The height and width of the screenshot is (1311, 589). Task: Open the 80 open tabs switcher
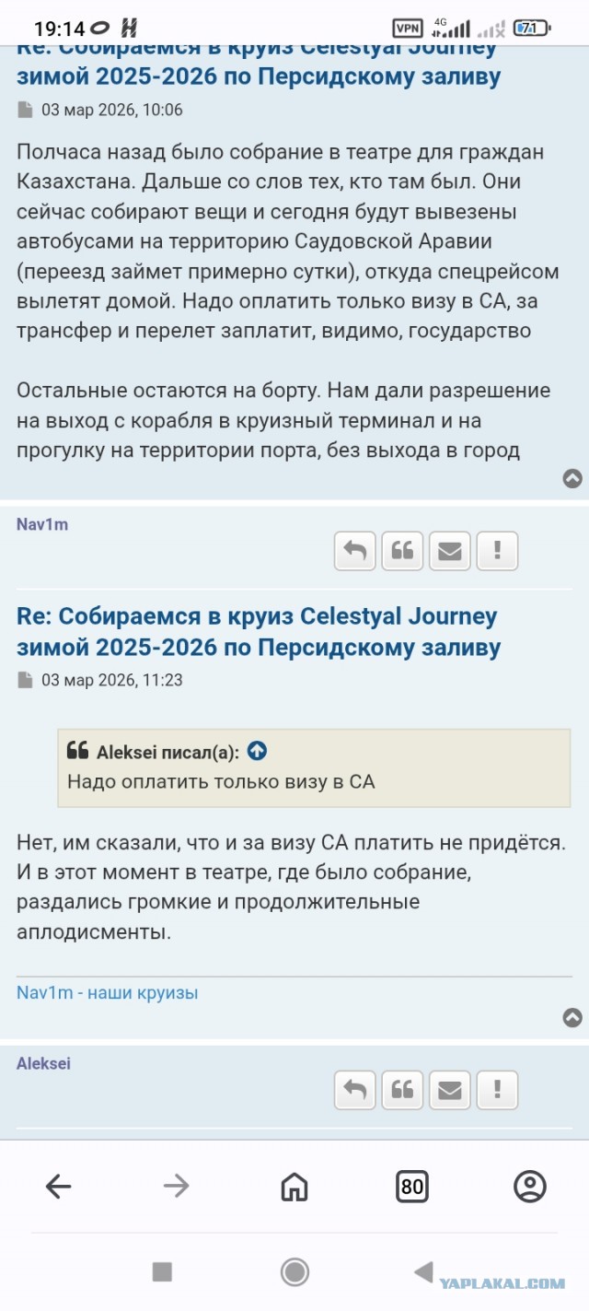pyautogui.click(x=412, y=1187)
